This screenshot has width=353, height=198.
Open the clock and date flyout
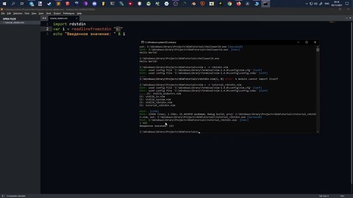click(x=337, y=4)
